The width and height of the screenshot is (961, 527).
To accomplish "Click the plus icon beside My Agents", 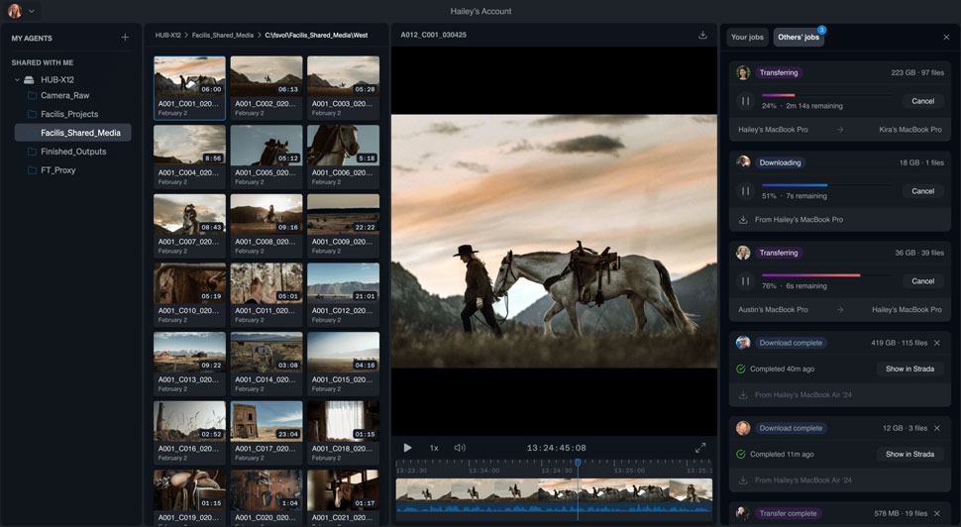I will coord(125,38).
